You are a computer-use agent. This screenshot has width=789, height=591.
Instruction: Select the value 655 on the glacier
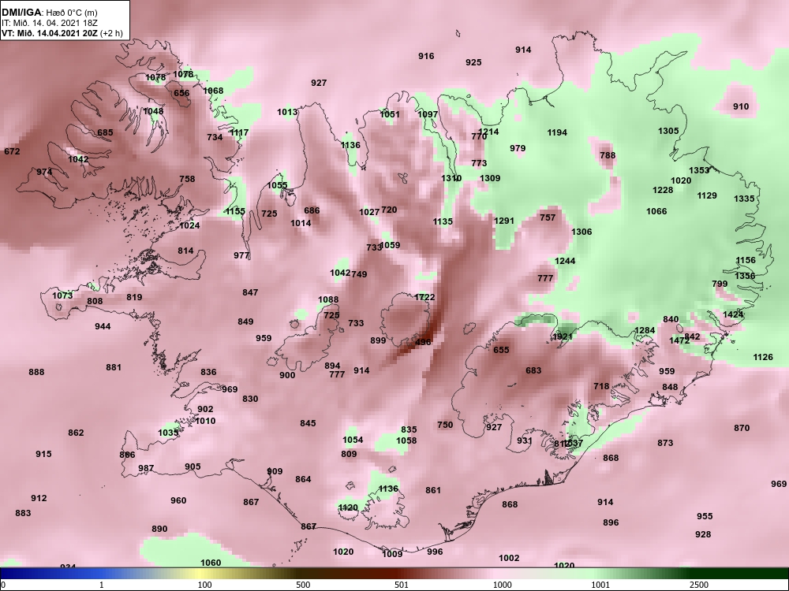[x=501, y=351]
